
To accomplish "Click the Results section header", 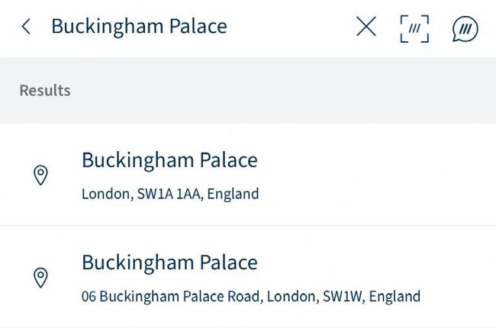I will [45, 90].
